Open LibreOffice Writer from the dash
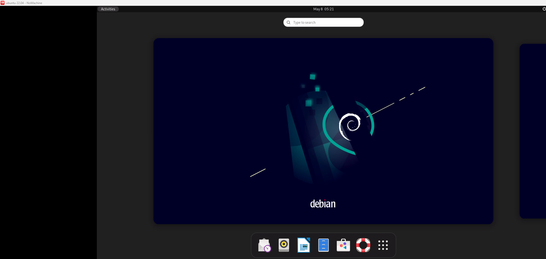This screenshot has width=546, height=259. coord(304,245)
